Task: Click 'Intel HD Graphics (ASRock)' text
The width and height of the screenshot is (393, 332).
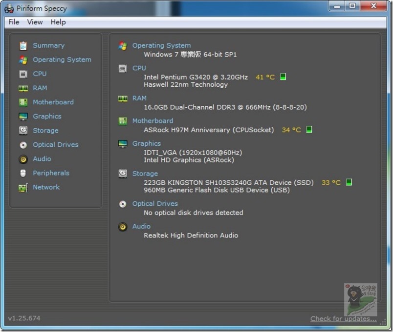Action: 189,160
